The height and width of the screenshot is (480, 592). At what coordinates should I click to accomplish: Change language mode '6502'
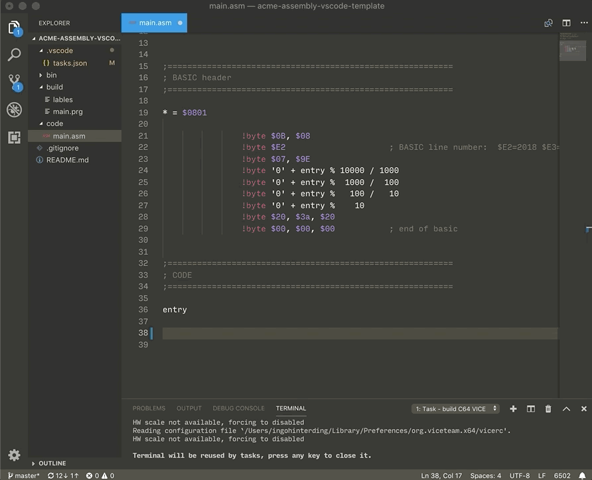pos(562,476)
